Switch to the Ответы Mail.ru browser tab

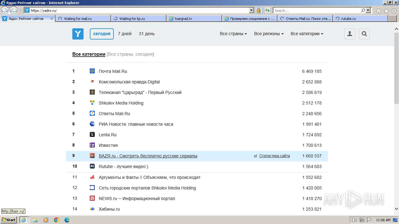(305, 18)
